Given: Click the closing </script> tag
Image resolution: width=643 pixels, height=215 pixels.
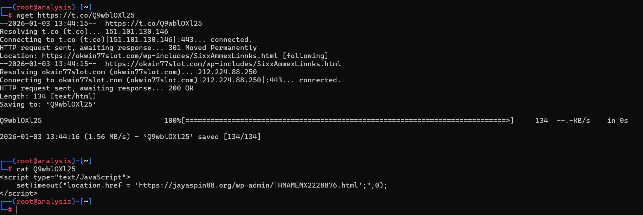Looking at the screenshot, I should (19, 194).
